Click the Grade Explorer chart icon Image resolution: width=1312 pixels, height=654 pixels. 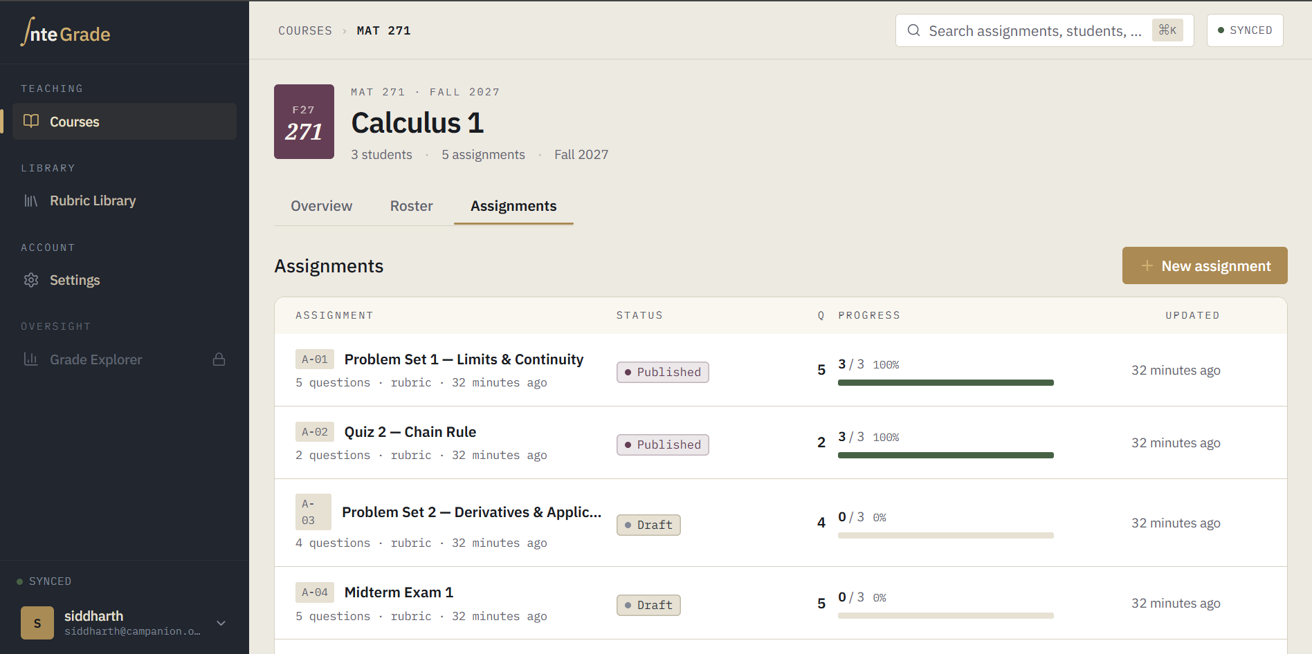tap(31, 359)
